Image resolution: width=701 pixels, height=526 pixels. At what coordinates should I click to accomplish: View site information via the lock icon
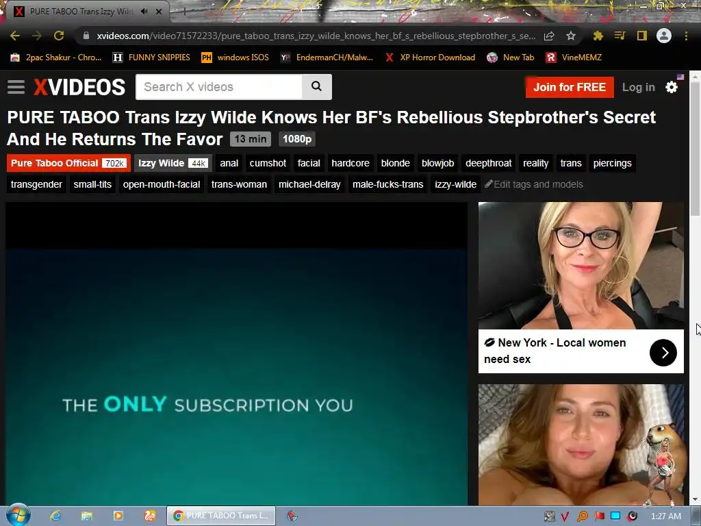pos(86,36)
